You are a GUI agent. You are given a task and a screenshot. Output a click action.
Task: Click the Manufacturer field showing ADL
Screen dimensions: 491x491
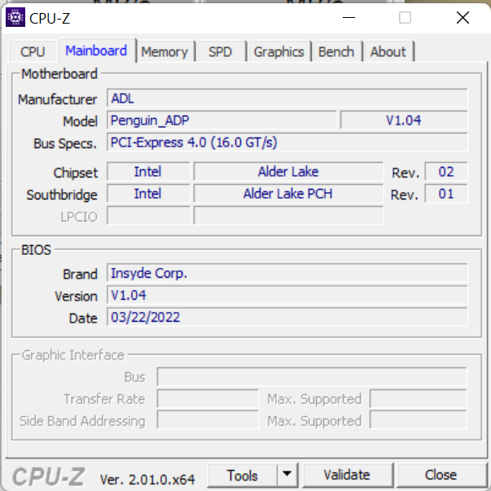[x=287, y=99]
